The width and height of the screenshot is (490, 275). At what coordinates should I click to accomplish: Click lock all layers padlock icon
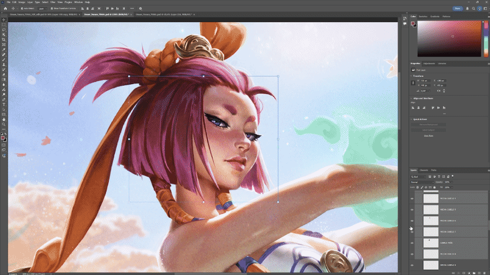point(434,187)
